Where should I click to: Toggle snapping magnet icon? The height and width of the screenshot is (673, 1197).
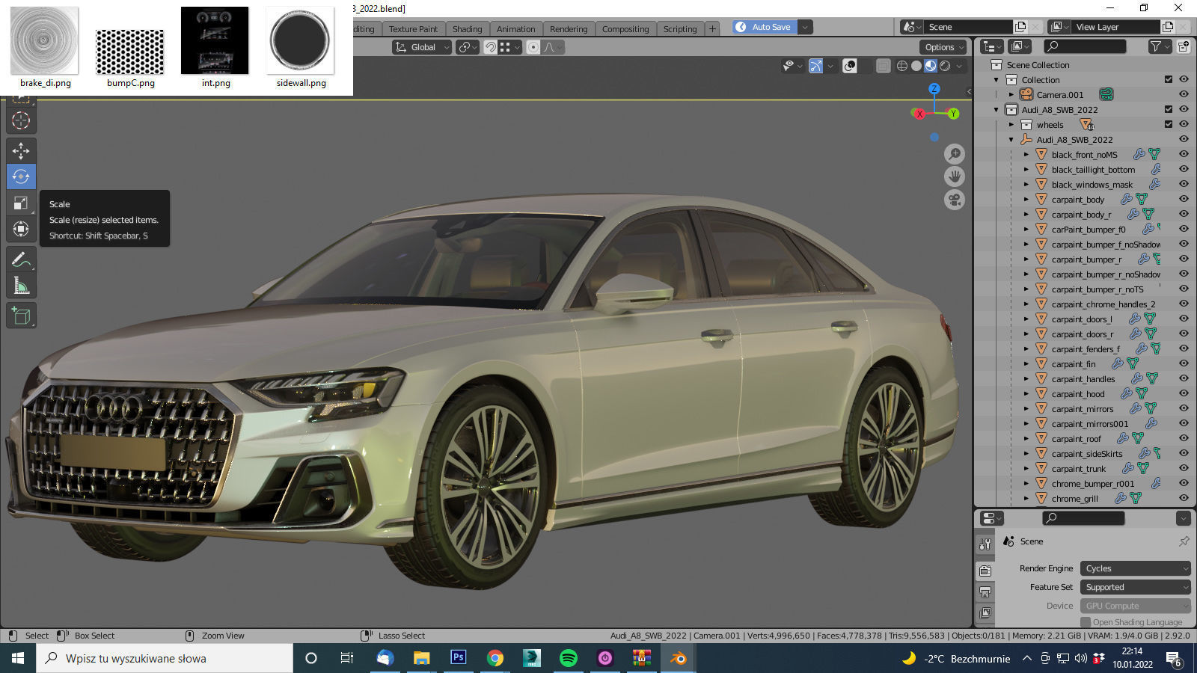pyautogui.click(x=490, y=47)
